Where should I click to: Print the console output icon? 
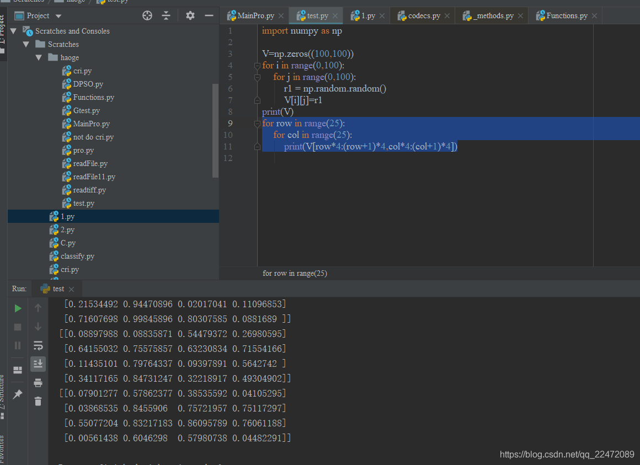[x=38, y=383]
